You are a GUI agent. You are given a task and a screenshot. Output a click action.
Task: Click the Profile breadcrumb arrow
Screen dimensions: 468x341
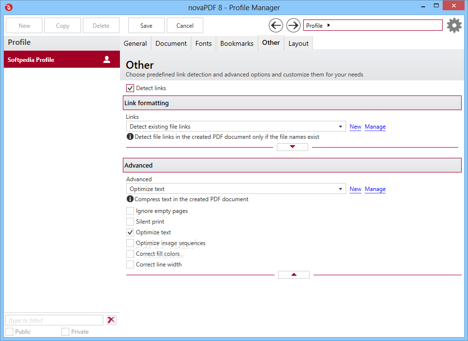[329, 25]
